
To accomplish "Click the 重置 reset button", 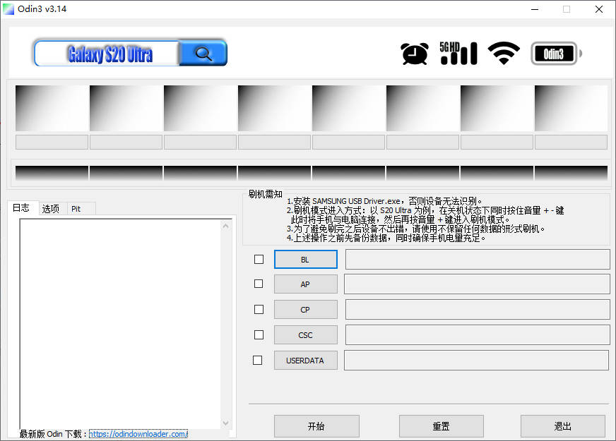I will (x=442, y=426).
